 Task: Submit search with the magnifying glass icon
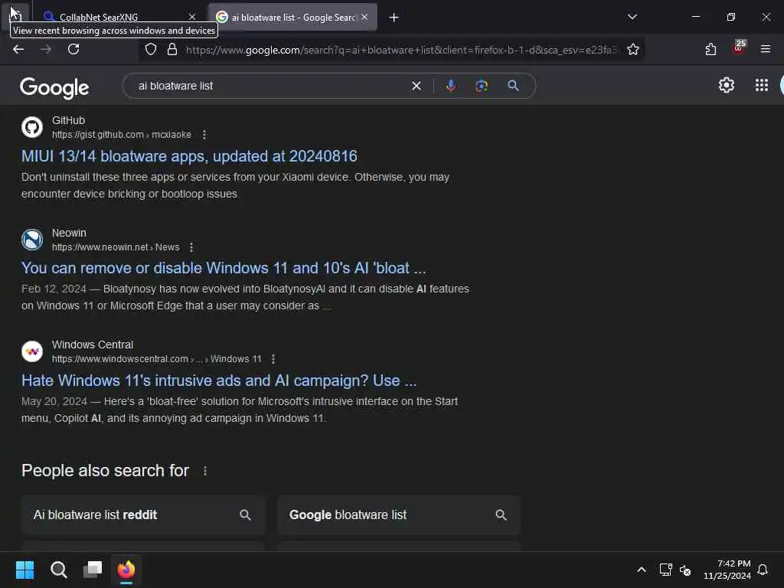[513, 86]
